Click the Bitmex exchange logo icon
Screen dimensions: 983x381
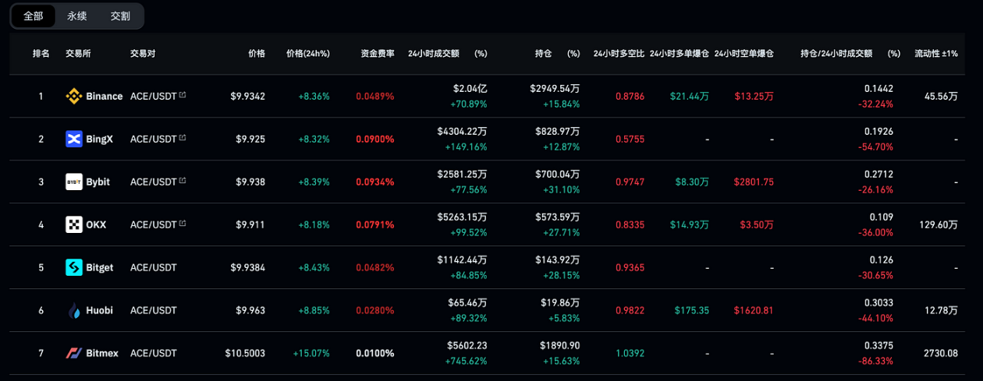(x=74, y=354)
